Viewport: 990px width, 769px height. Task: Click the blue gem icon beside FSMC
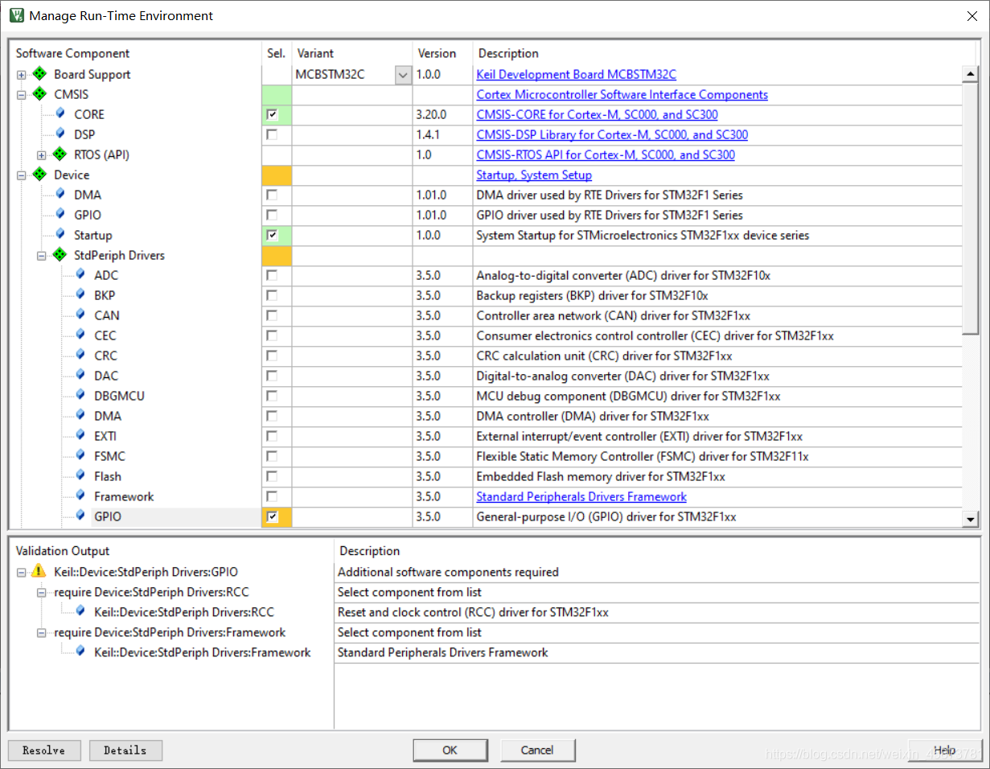[80, 455]
